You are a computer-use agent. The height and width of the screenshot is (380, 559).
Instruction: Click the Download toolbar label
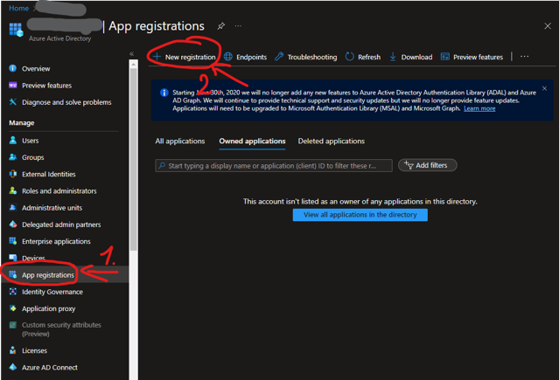point(416,57)
